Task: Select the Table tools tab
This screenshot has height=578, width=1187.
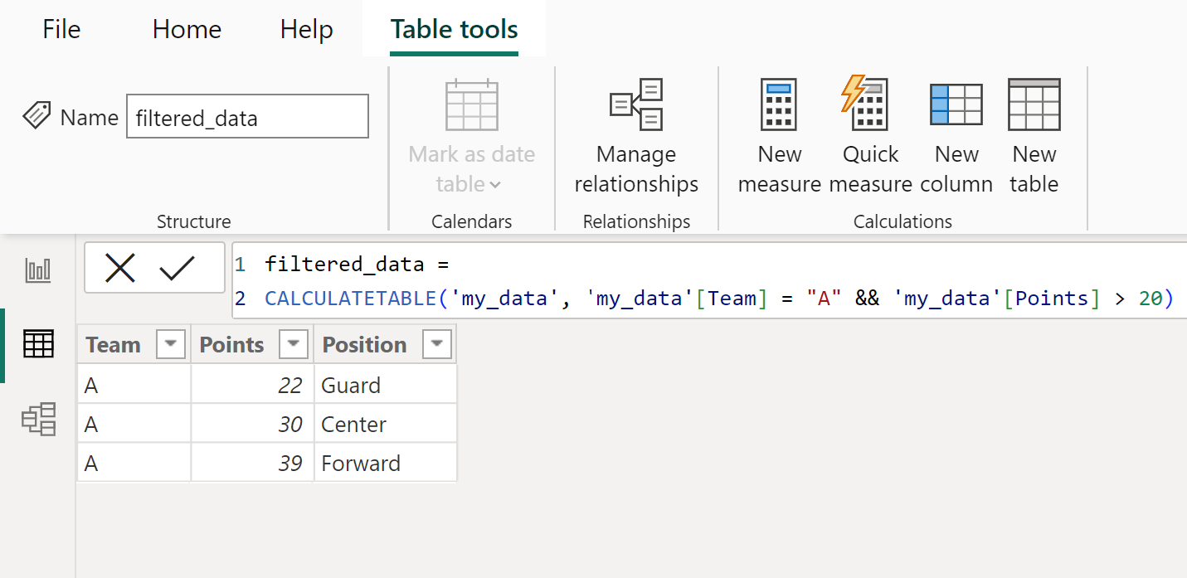Action: pyautogui.click(x=454, y=29)
